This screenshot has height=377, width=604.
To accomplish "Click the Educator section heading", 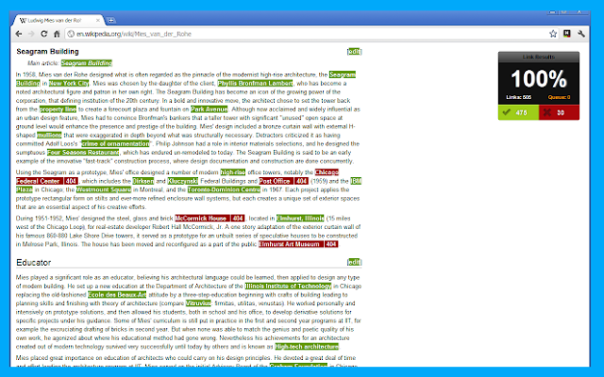I will coord(34,262).
